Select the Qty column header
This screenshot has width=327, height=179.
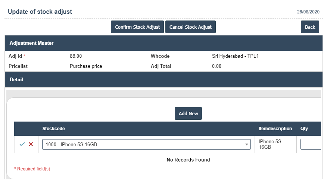304,129
